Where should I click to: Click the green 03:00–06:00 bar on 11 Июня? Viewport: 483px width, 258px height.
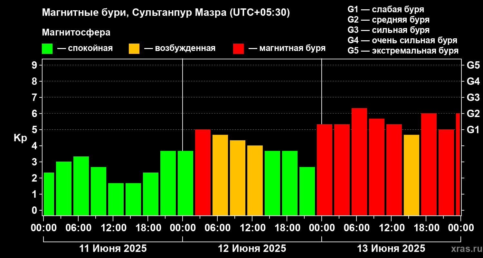(64, 188)
